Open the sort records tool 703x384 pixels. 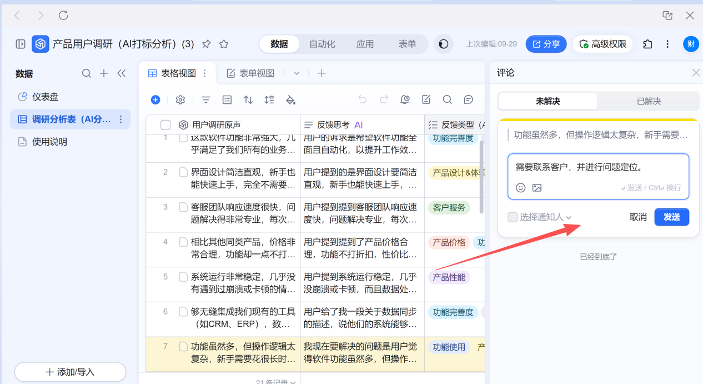pos(248,100)
